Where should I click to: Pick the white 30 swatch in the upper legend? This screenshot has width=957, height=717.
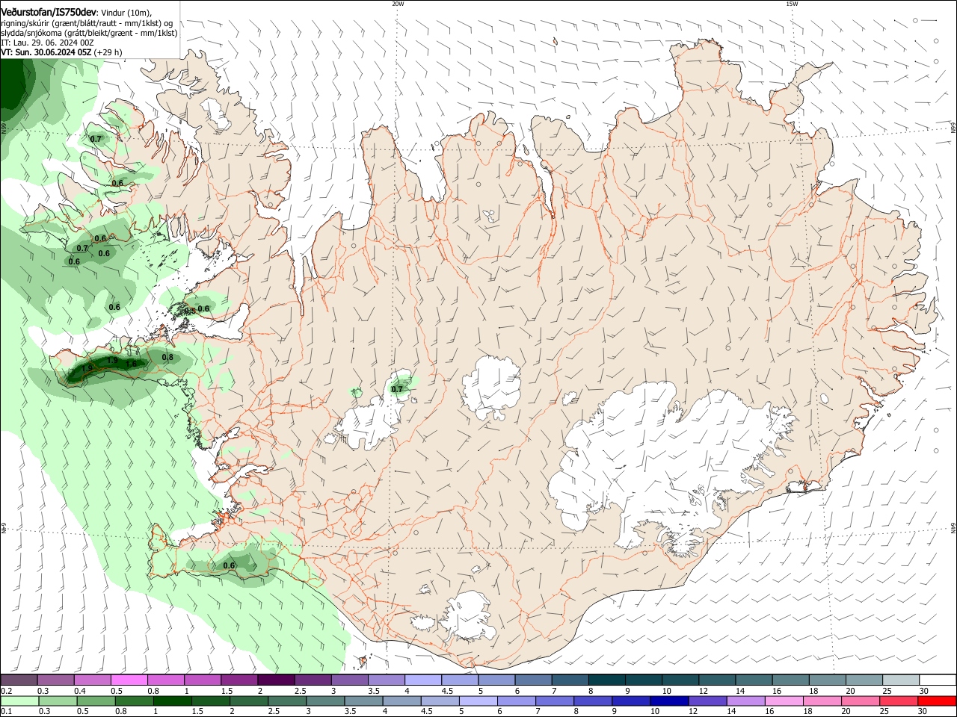point(937,680)
